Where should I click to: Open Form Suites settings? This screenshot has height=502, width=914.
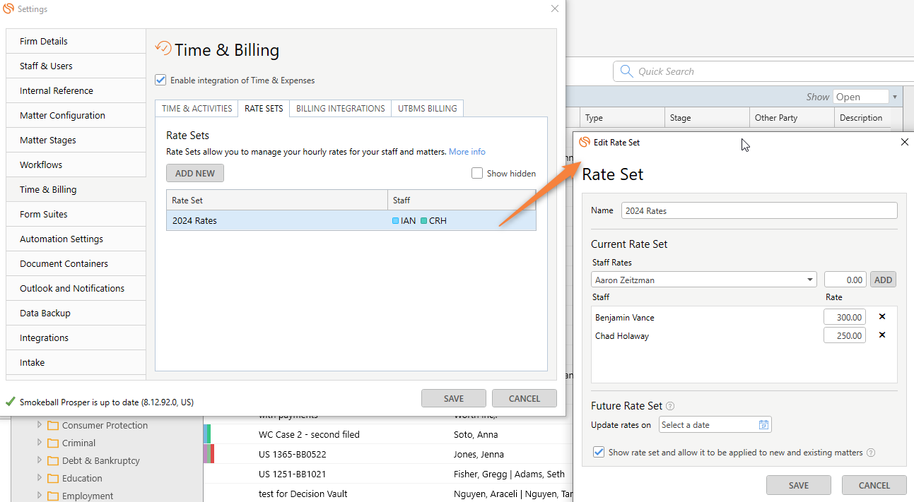(76, 214)
